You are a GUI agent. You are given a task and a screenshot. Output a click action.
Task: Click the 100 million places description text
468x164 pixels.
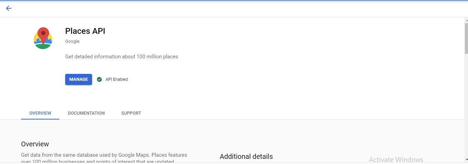121,57
